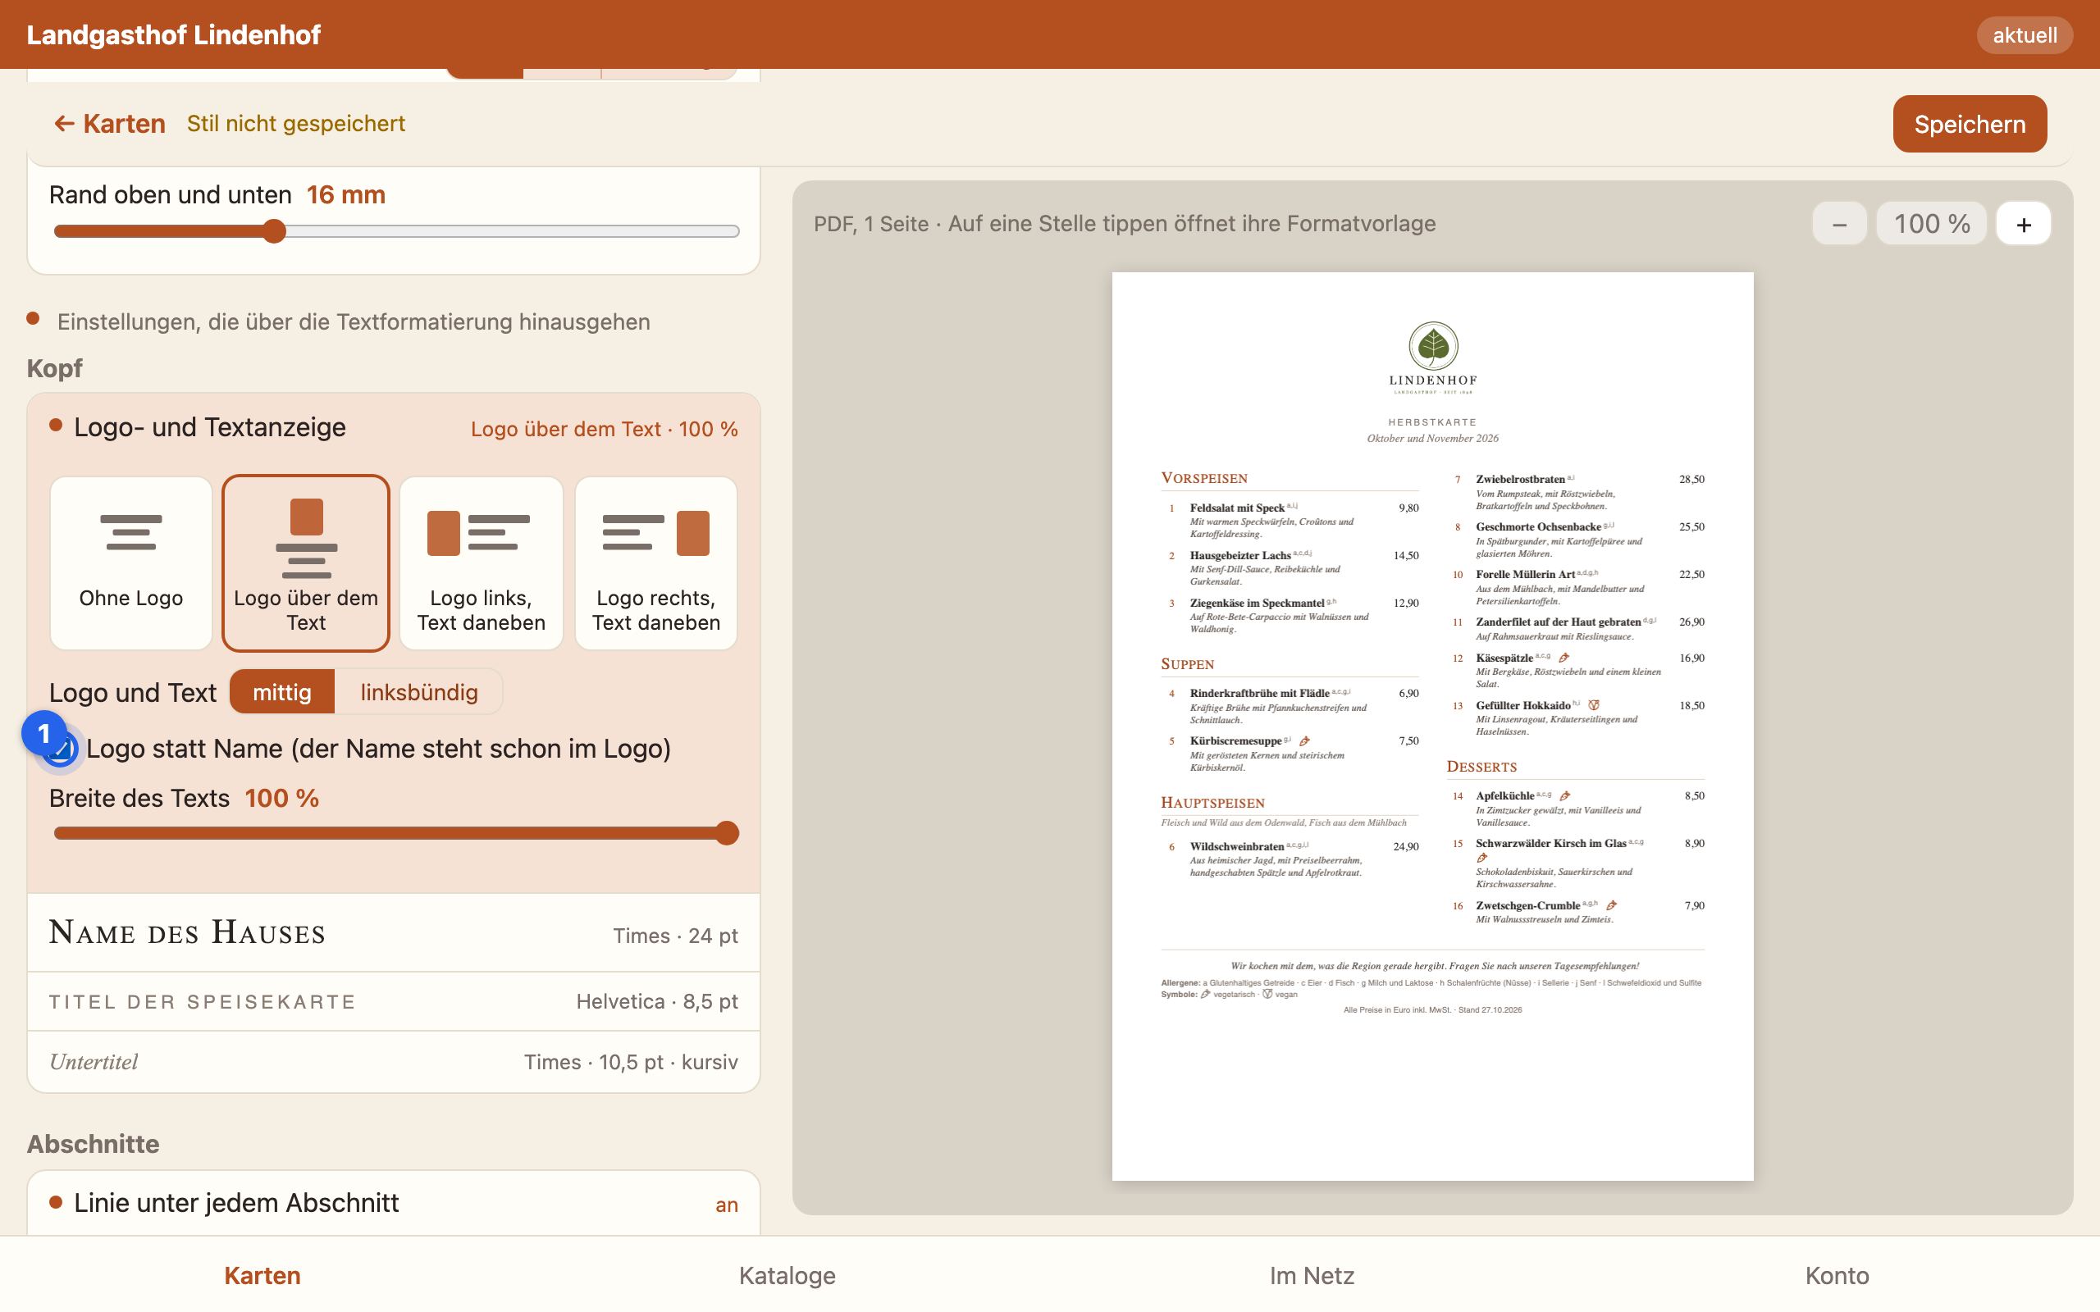The image size is (2100, 1312).
Task: Pick 'Logo rechts, Text daneben' layout
Action: pyautogui.click(x=656, y=563)
